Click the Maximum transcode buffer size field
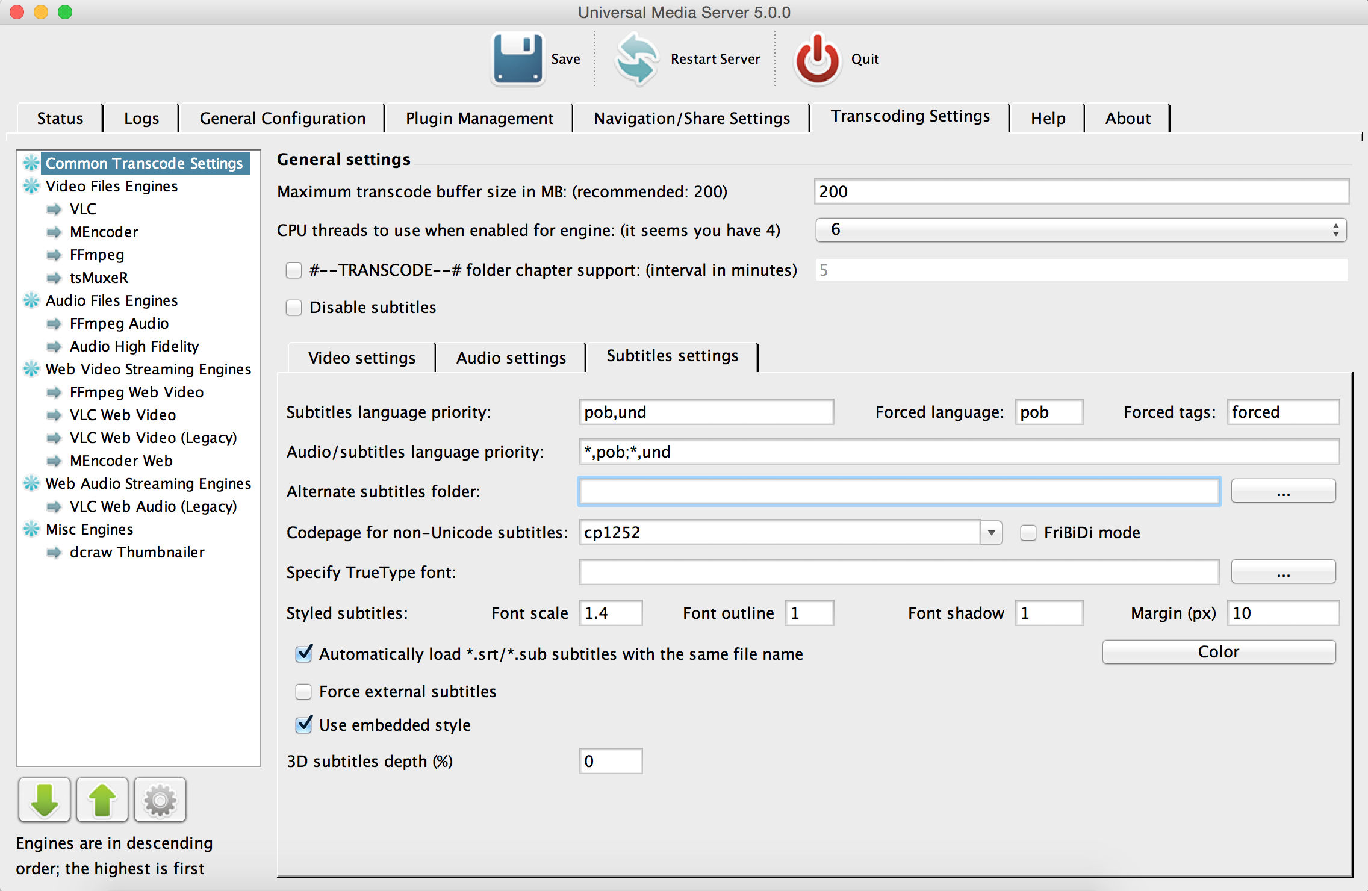The height and width of the screenshot is (891, 1368). 1081,192
